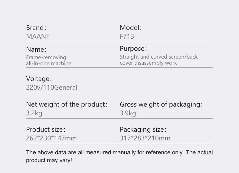Click the "Product size:" label
This screenshot has height=173, width=239.
(x=45, y=130)
